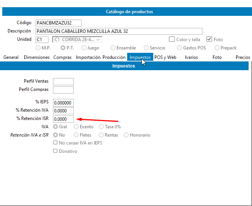
Task: Click the Unidad code field
Action: point(42,40)
